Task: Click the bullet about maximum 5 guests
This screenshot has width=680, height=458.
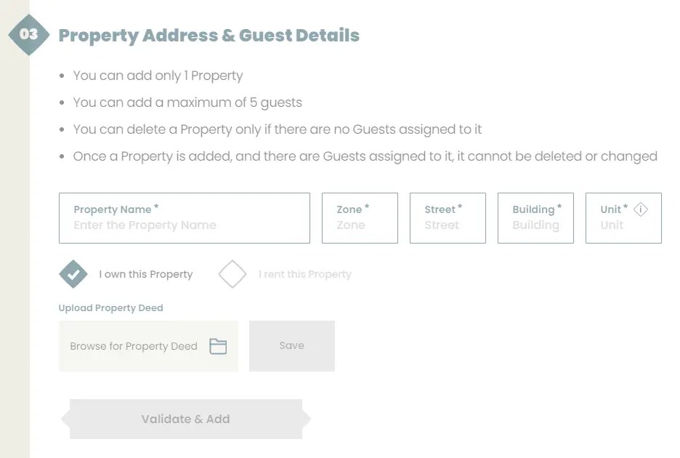Action: [x=187, y=103]
